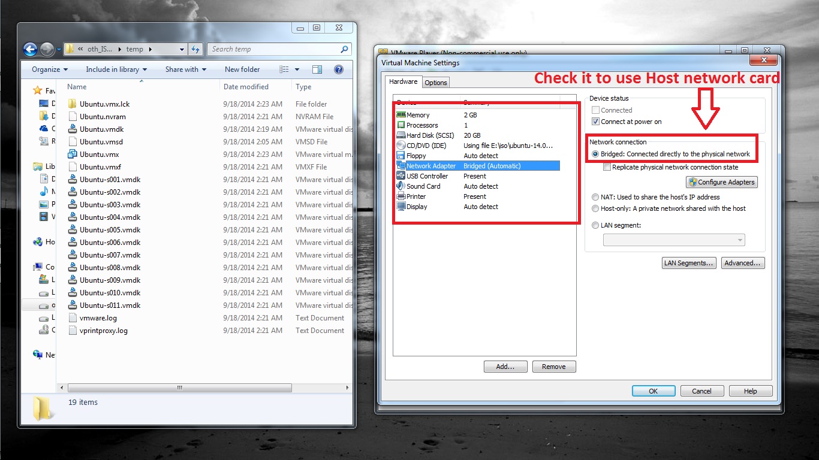The image size is (819, 460).
Task: Enable the Connect at power on checkbox
Action: pos(595,122)
